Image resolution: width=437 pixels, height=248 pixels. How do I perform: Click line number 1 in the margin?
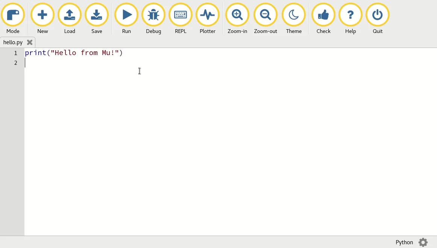16,53
